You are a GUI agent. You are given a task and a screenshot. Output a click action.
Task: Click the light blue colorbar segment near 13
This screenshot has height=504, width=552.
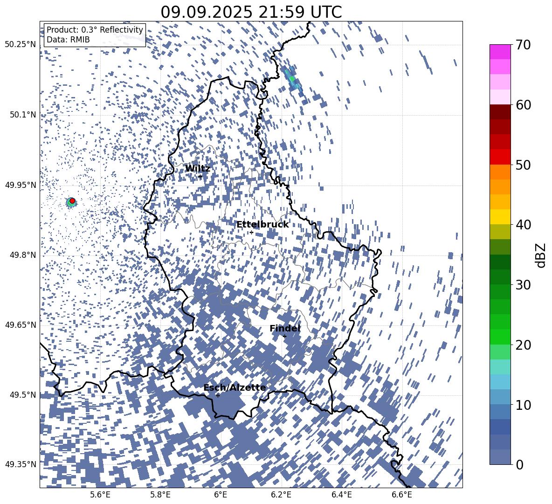pos(500,381)
